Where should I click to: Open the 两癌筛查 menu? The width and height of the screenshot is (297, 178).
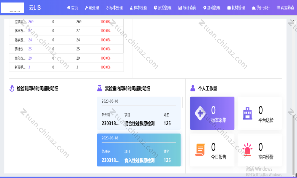[285, 8]
